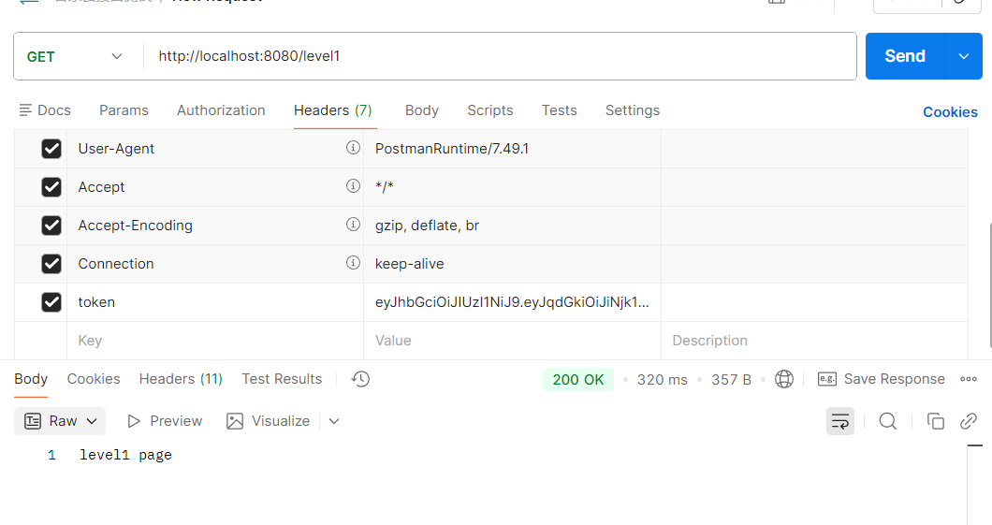Click the response history clock icon
Screen dimensions: 992x525
(x=360, y=379)
